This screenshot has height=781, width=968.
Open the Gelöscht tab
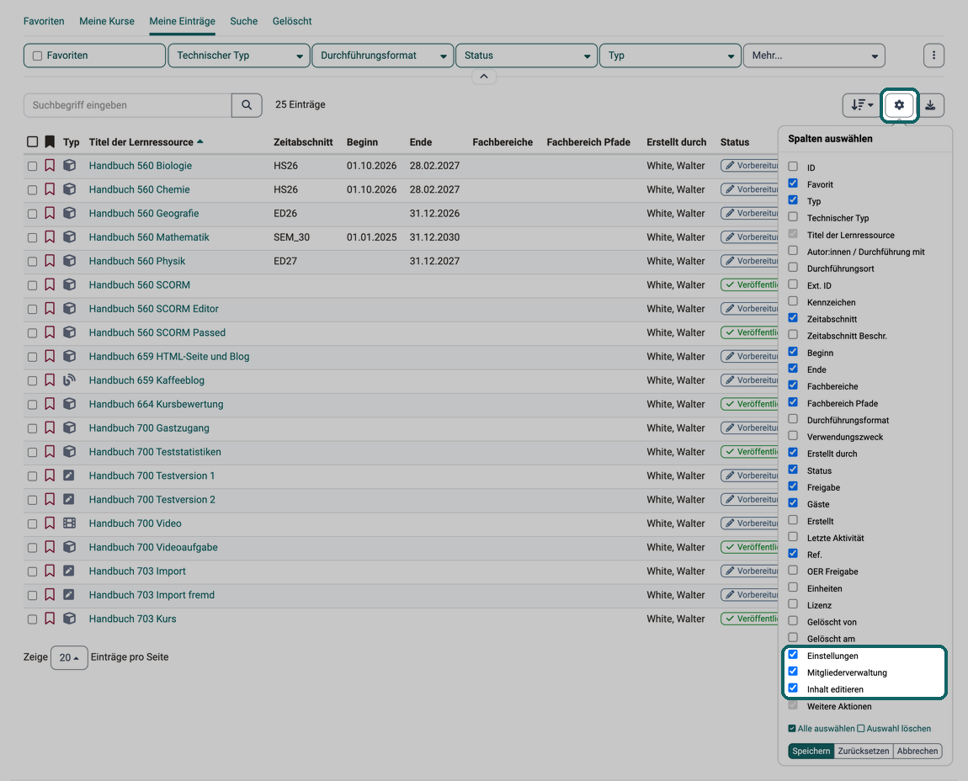point(292,21)
